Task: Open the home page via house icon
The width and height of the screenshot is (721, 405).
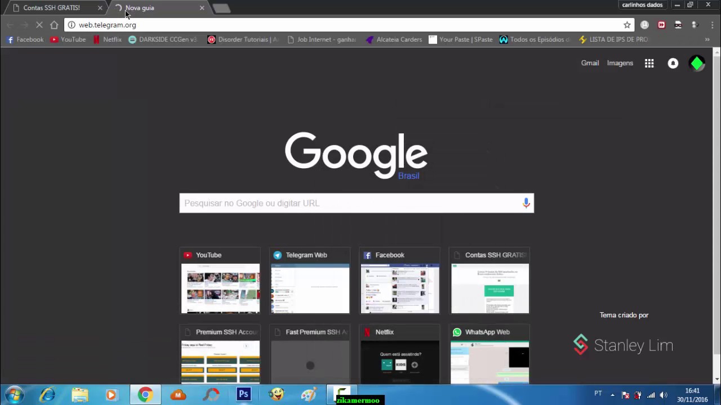Action: click(54, 25)
